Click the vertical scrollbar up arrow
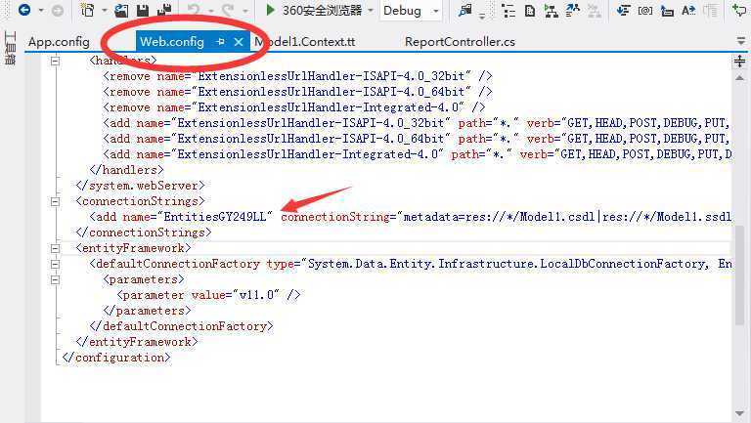 tap(739, 77)
